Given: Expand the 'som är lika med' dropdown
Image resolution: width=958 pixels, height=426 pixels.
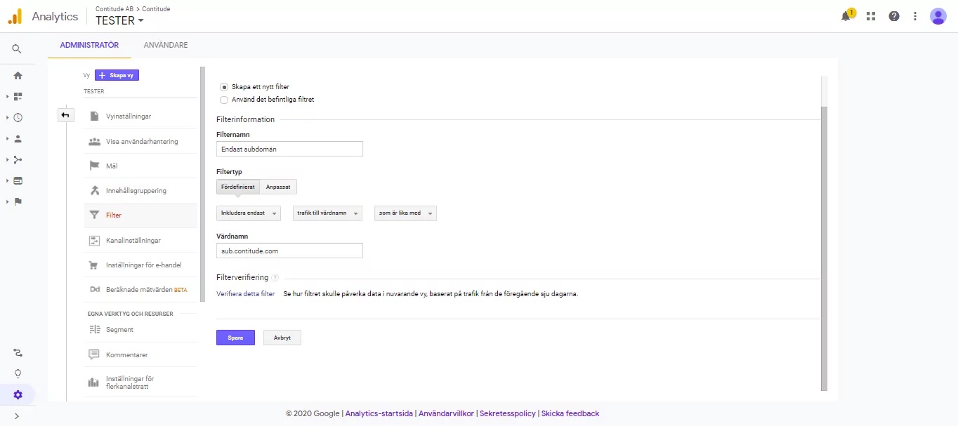Looking at the screenshot, I should 405,213.
